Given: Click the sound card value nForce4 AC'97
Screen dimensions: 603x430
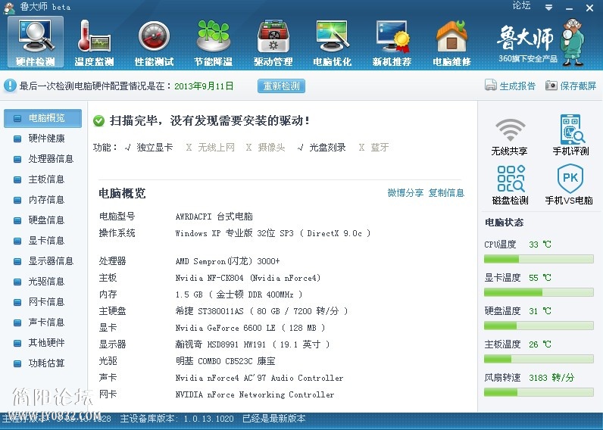Looking at the screenshot, I should click(259, 378).
